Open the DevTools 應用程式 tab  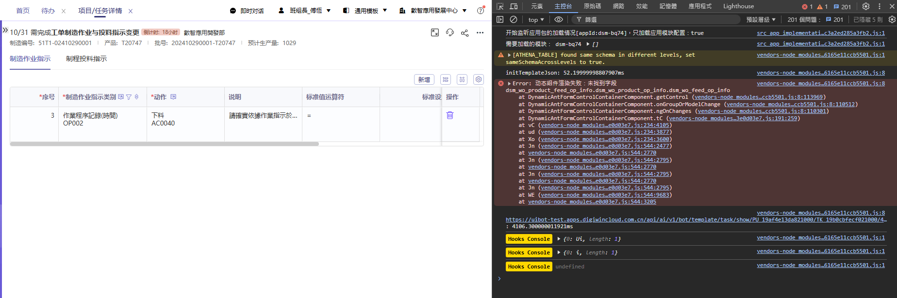(700, 6)
